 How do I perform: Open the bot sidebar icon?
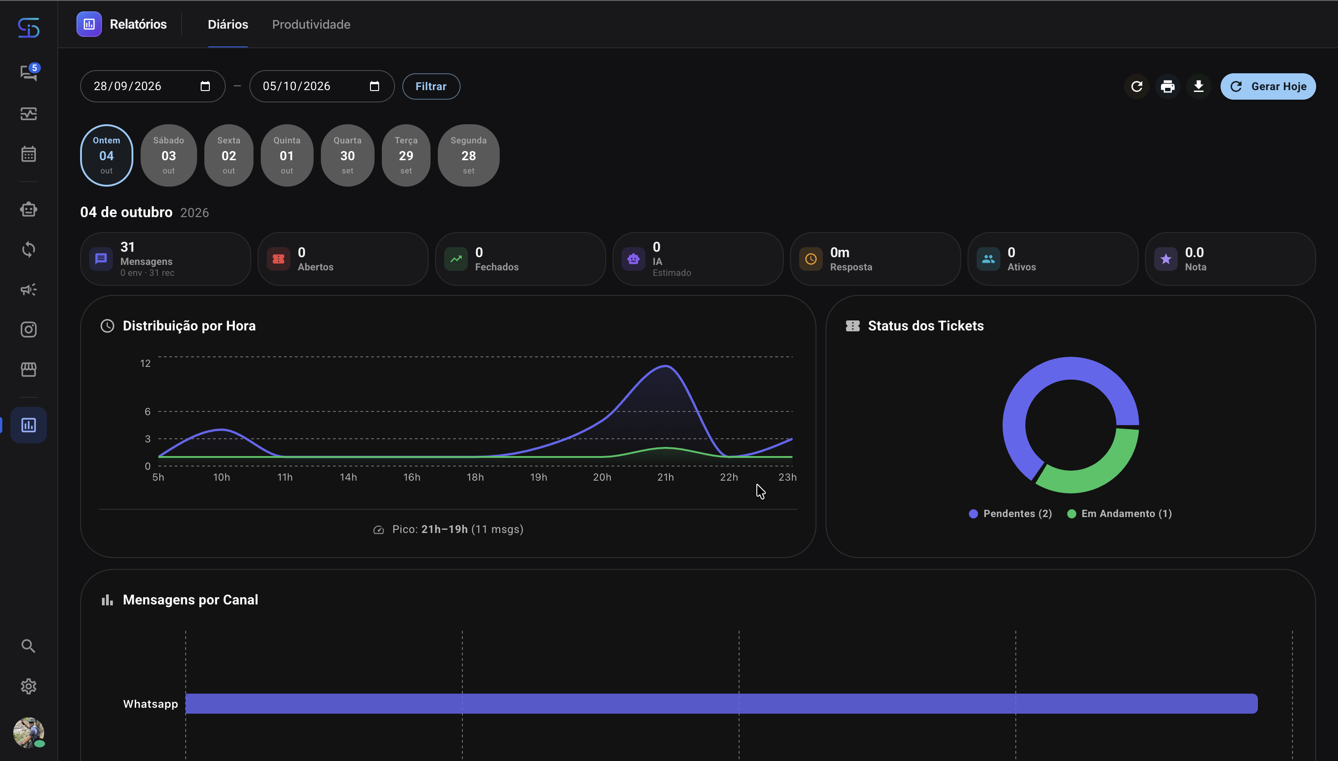coord(29,209)
